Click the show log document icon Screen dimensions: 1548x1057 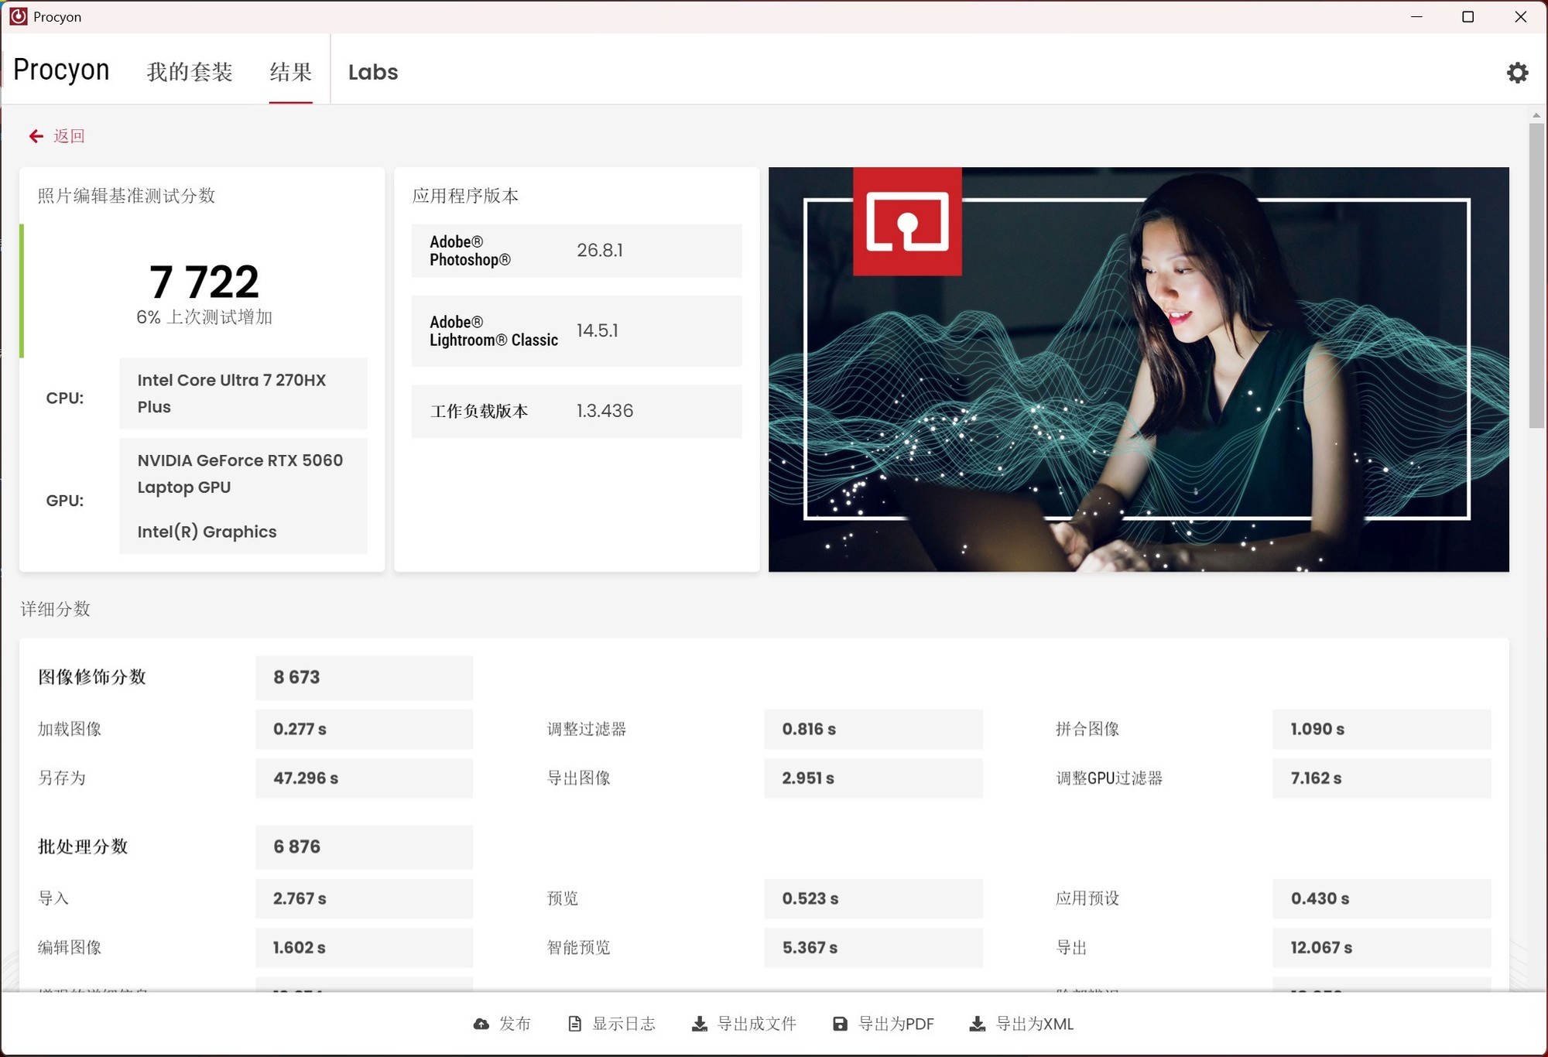574,1024
